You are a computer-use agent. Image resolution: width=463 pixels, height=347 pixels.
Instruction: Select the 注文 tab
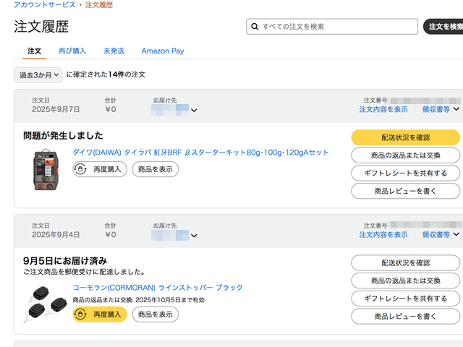(x=34, y=51)
